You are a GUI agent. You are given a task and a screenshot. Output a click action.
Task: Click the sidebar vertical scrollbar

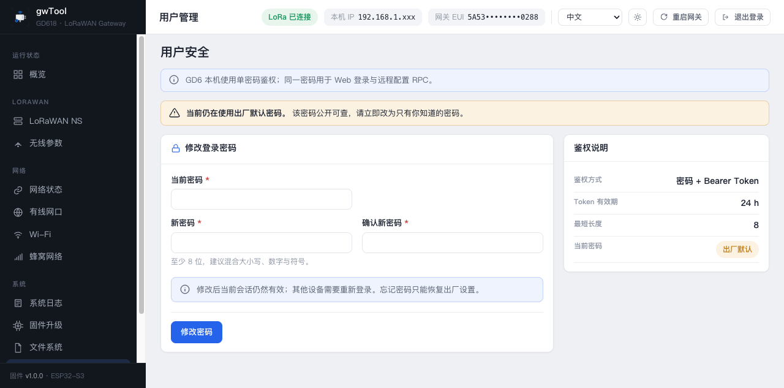click(x=141, y=175)
